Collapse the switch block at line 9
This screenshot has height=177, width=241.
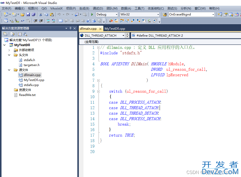point(99,91)
